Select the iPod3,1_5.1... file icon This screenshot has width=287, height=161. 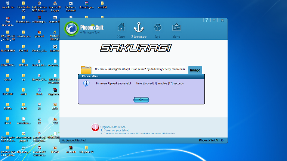39,48
